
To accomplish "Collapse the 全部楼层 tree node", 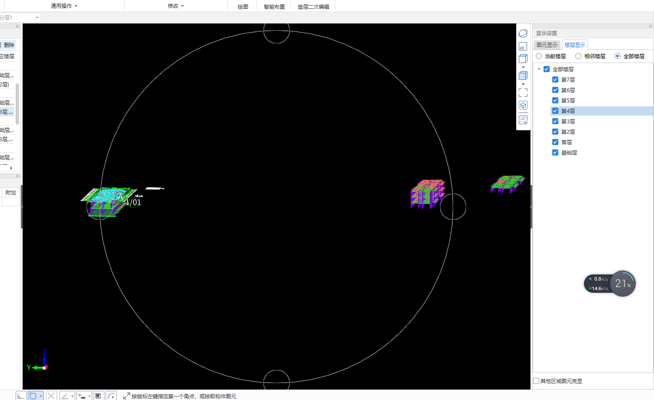I will pos(539,69).
